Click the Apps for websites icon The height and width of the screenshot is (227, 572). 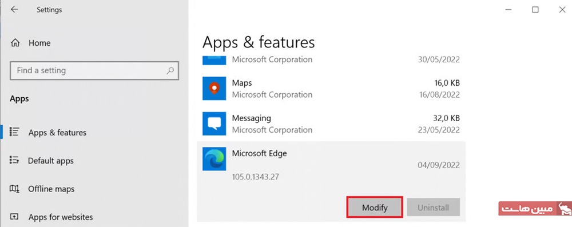[14, 217]
